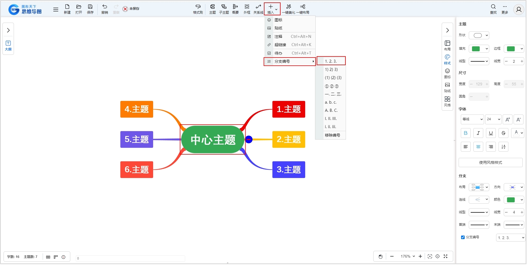The width and height of the screenshot is (527, 265).
Task: Open the search tool
Action: tap(493, 9)
